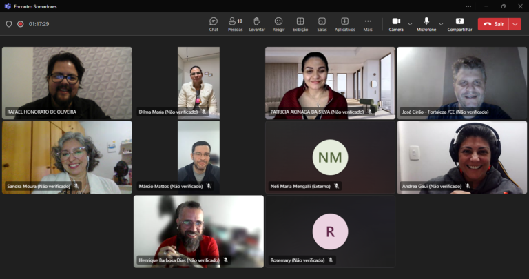529x279 pixels.
Task: Change layout with Exibição
Action: click(x=300, y=24)
